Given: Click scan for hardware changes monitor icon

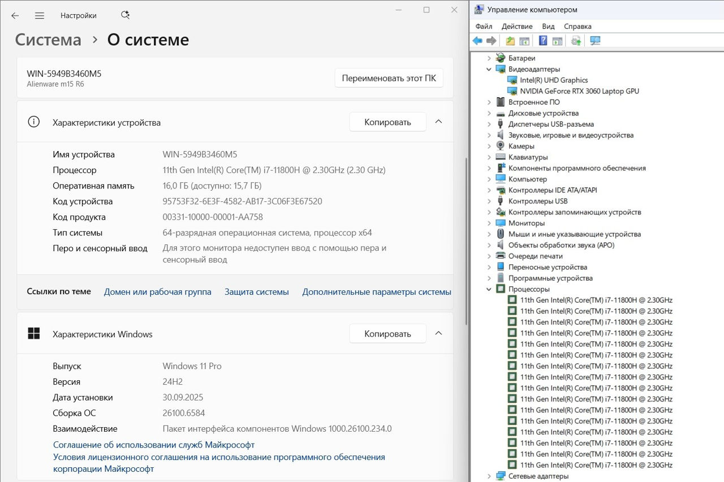Looking at the screenshot, I should [x=595, y=41].
